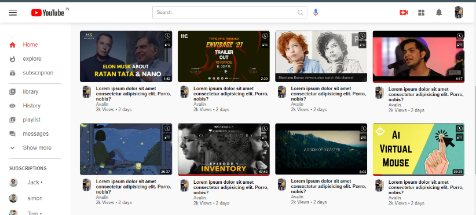Play the Episode 1 Inventory video
Screen dimensions: 476x215
(224, 149)
